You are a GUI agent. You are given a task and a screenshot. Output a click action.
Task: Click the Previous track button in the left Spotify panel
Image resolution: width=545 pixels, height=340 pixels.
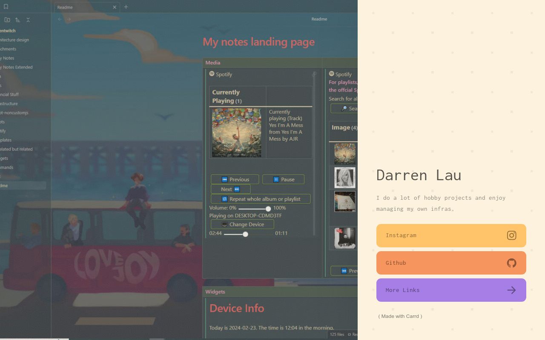235,179
